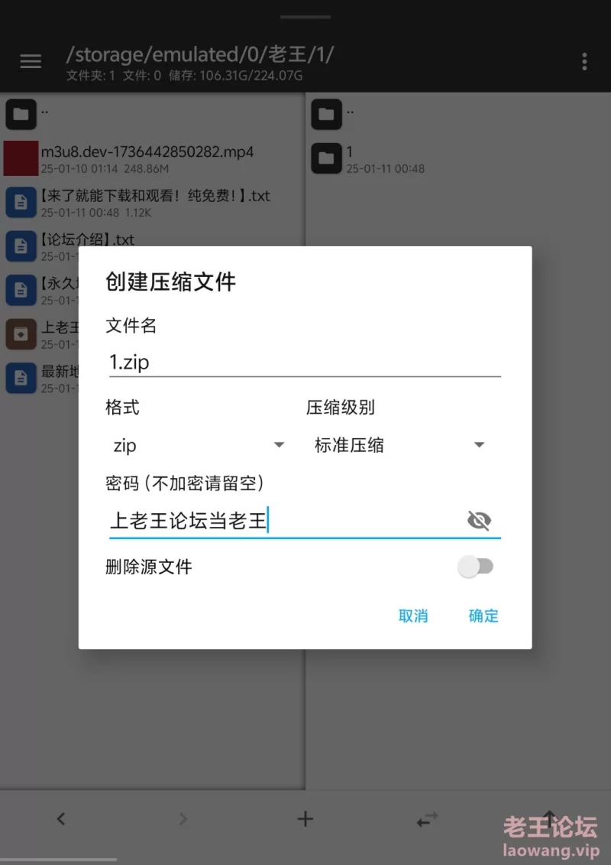
Task: Click the 确定 button
Action: (483, 616)
